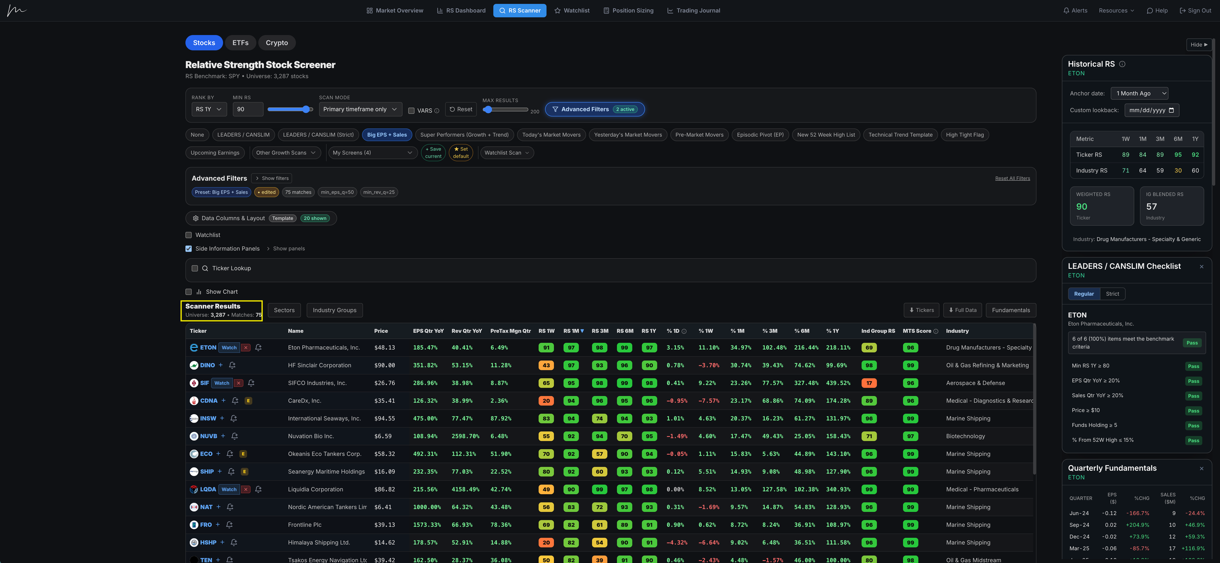Image resolution: width=1220 pixels, height=563 pixels.
Task: Click the bell alert icon in ETON row
Action: pyautogui.click(x=259, y=348)
